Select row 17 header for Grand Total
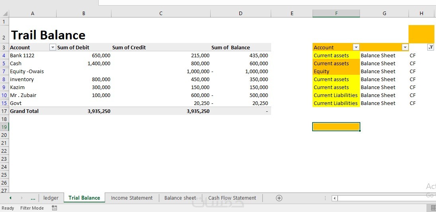 click(x=4, y=111)
